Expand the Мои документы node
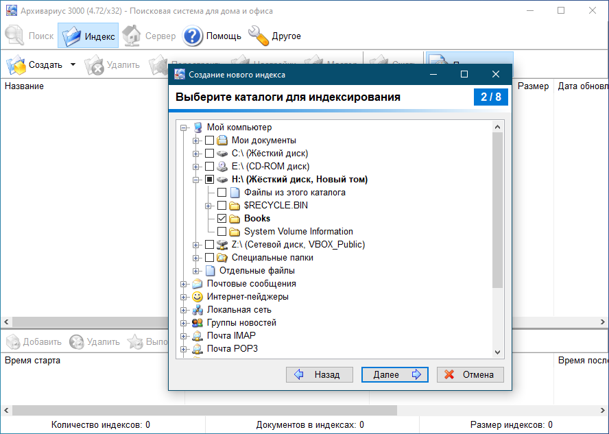This screenshot has height=434, width=609. [x=195, y=141]
